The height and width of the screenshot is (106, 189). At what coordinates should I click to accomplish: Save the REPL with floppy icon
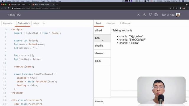[x=156, y=15]
